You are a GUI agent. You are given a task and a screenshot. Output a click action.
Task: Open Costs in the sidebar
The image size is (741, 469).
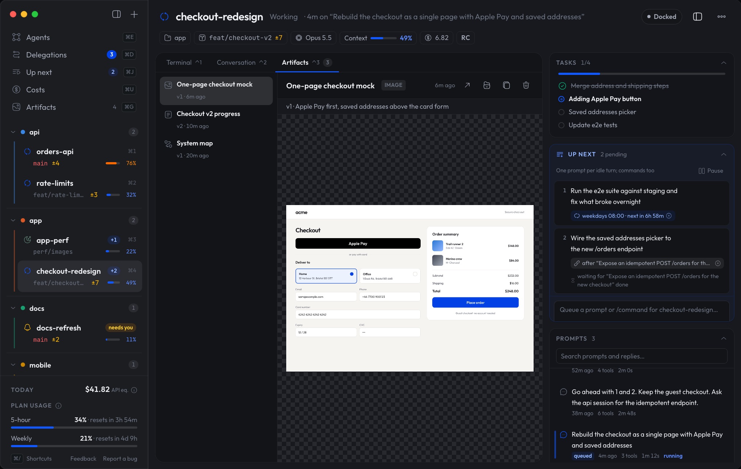point(74,89)
